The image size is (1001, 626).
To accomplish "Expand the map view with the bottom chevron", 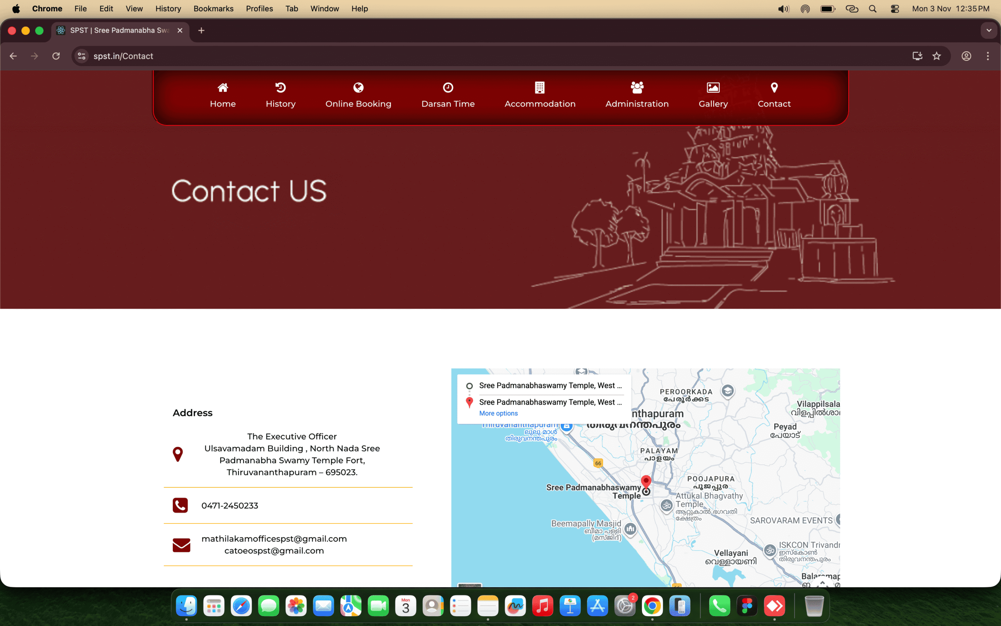I will (822, 582).
